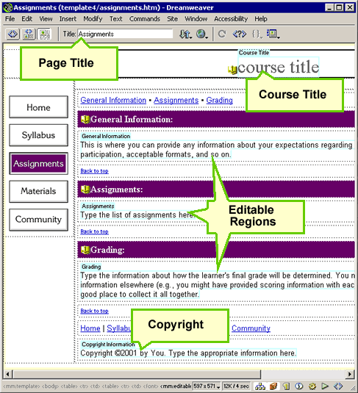Follow the Grading anchor link

click(220, 100)
